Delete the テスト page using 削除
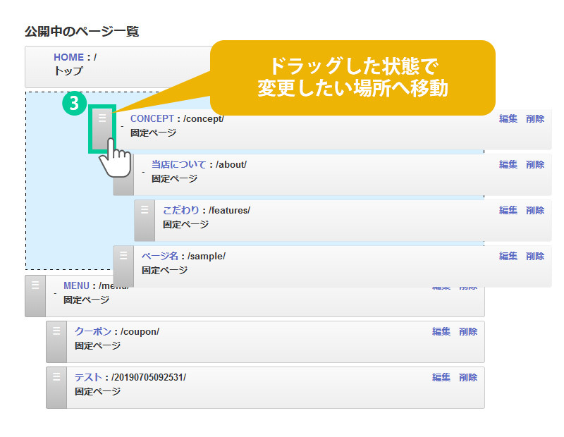The image size is (564, 437). (468, 377)
